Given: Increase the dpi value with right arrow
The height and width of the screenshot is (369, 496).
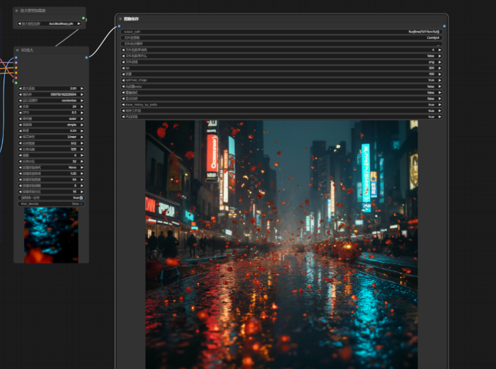Looking at the screenshot, I should (x=439, y=68).
